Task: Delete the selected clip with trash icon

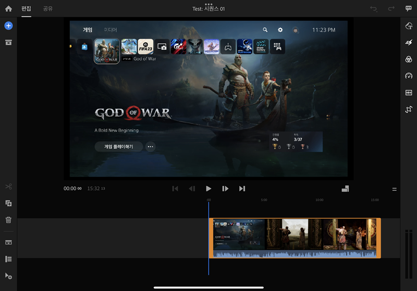Action: tap(8, 220)
